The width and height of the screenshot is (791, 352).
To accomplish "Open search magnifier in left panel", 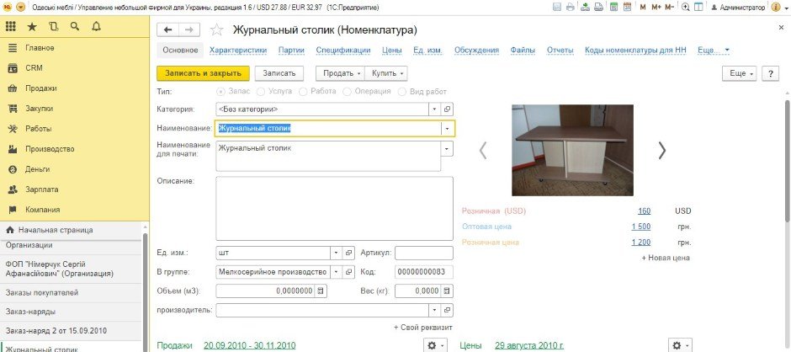I will 75,27.
